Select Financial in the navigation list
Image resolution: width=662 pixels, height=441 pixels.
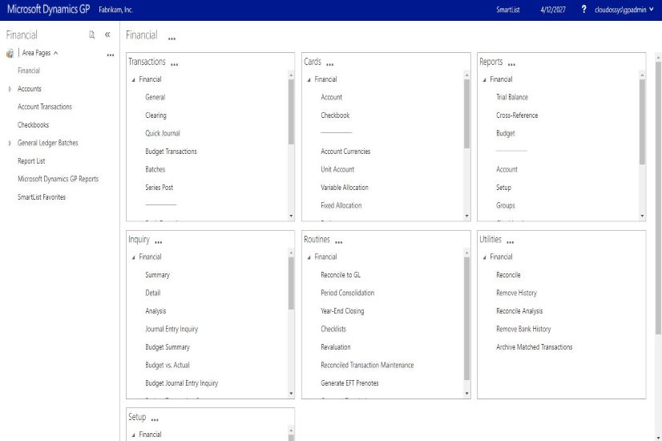click(29, 71)
